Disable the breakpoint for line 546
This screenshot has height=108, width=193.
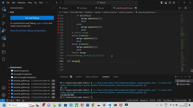[12, 87]
